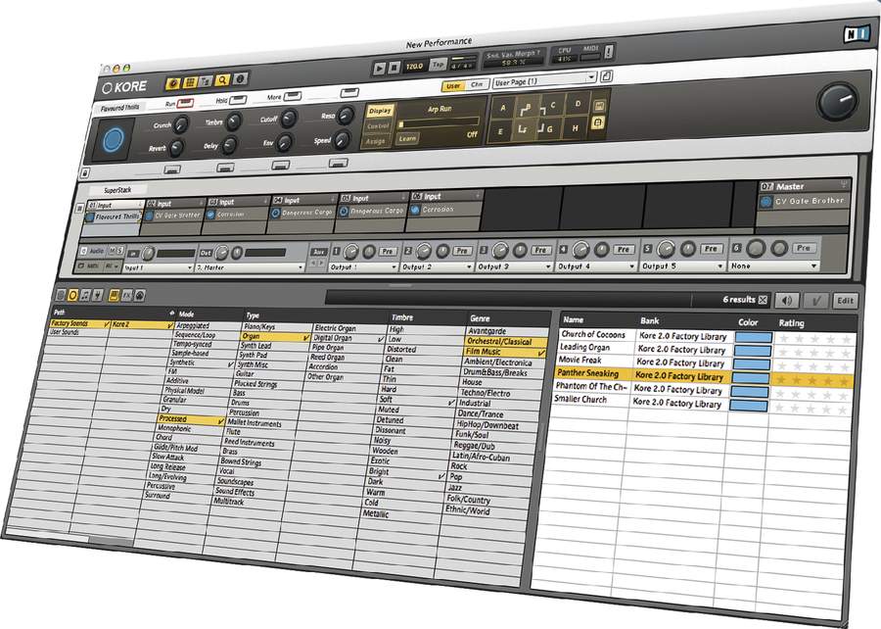Select Processed in Mode column
This screenshot has height=629, width=881.
tap(191, 420)
